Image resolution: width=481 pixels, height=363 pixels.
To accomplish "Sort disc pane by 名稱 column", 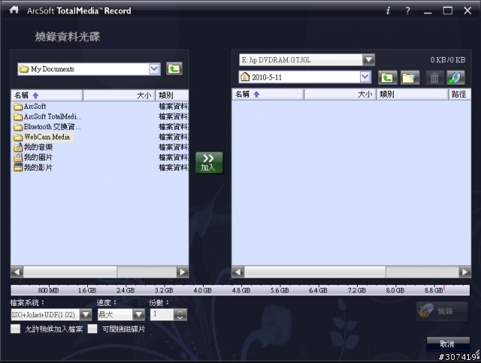I will click(268, 94).
